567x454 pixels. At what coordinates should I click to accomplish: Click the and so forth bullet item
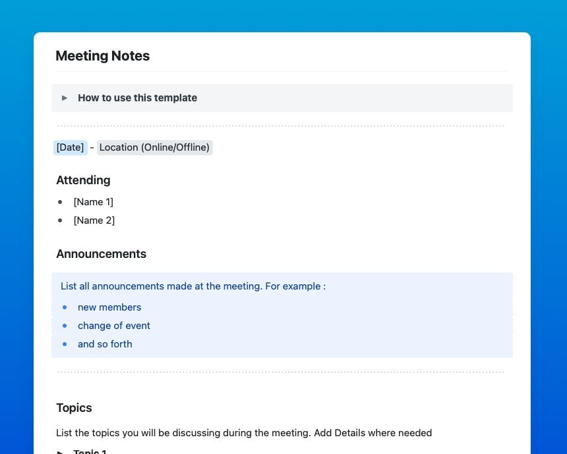pyautogui.click(x=105, y=343)
